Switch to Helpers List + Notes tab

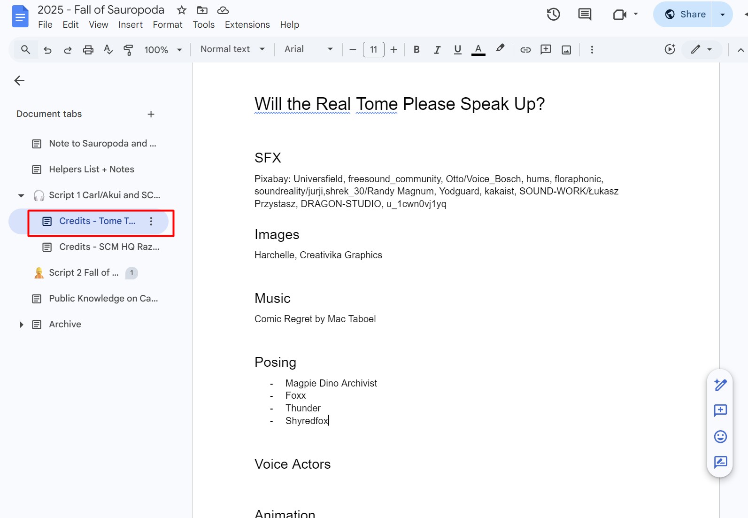[92, 170]
